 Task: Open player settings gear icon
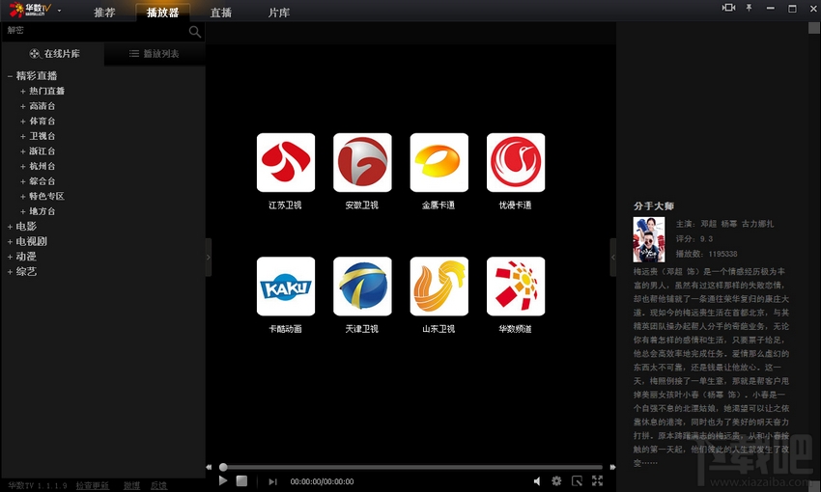pyautogui.click(x=556, y=481)
